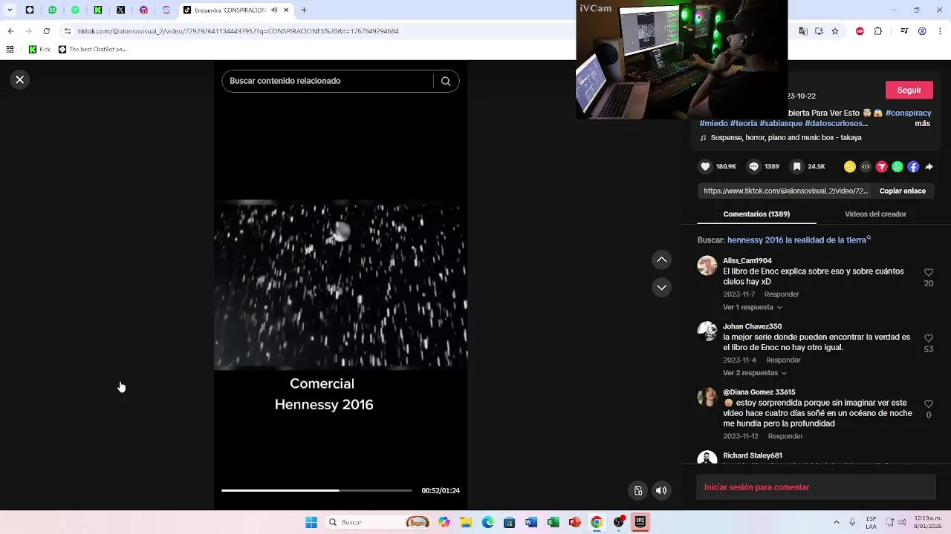951x534 pixels.
Task: Like Johan Chavez350's comment
Action: tap(929, 338)
